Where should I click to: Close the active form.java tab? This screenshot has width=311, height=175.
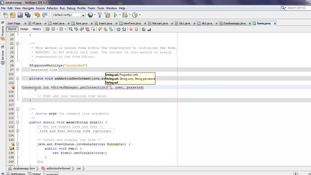pyautogui.click(x=275, y=23)
